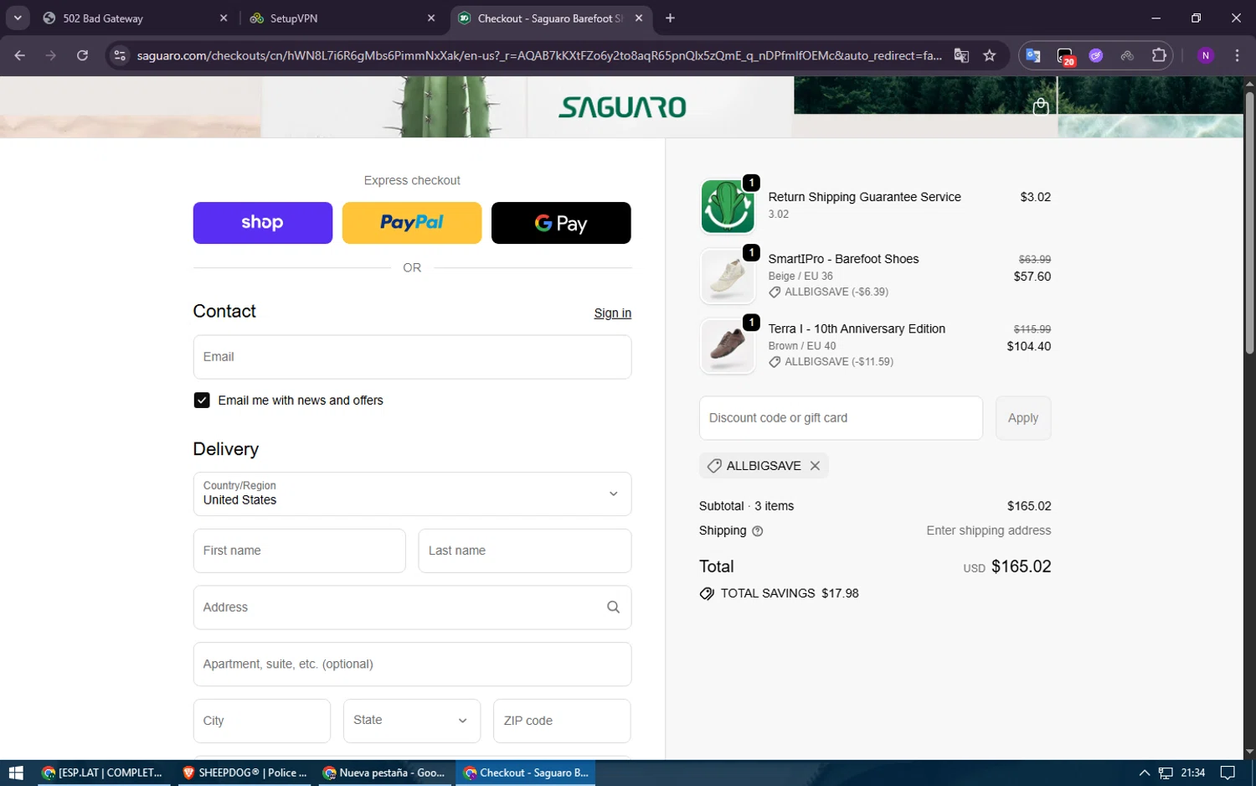Click the cloud extension icon in toolbar
This screenshot has width=1256, height=786.
pyautogui.click(x=1127, y=55)
